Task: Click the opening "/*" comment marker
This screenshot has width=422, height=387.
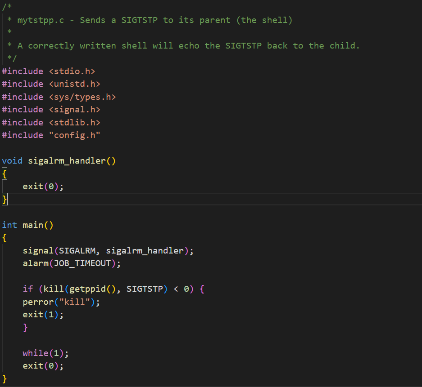Action: click(x=7, y=7)
